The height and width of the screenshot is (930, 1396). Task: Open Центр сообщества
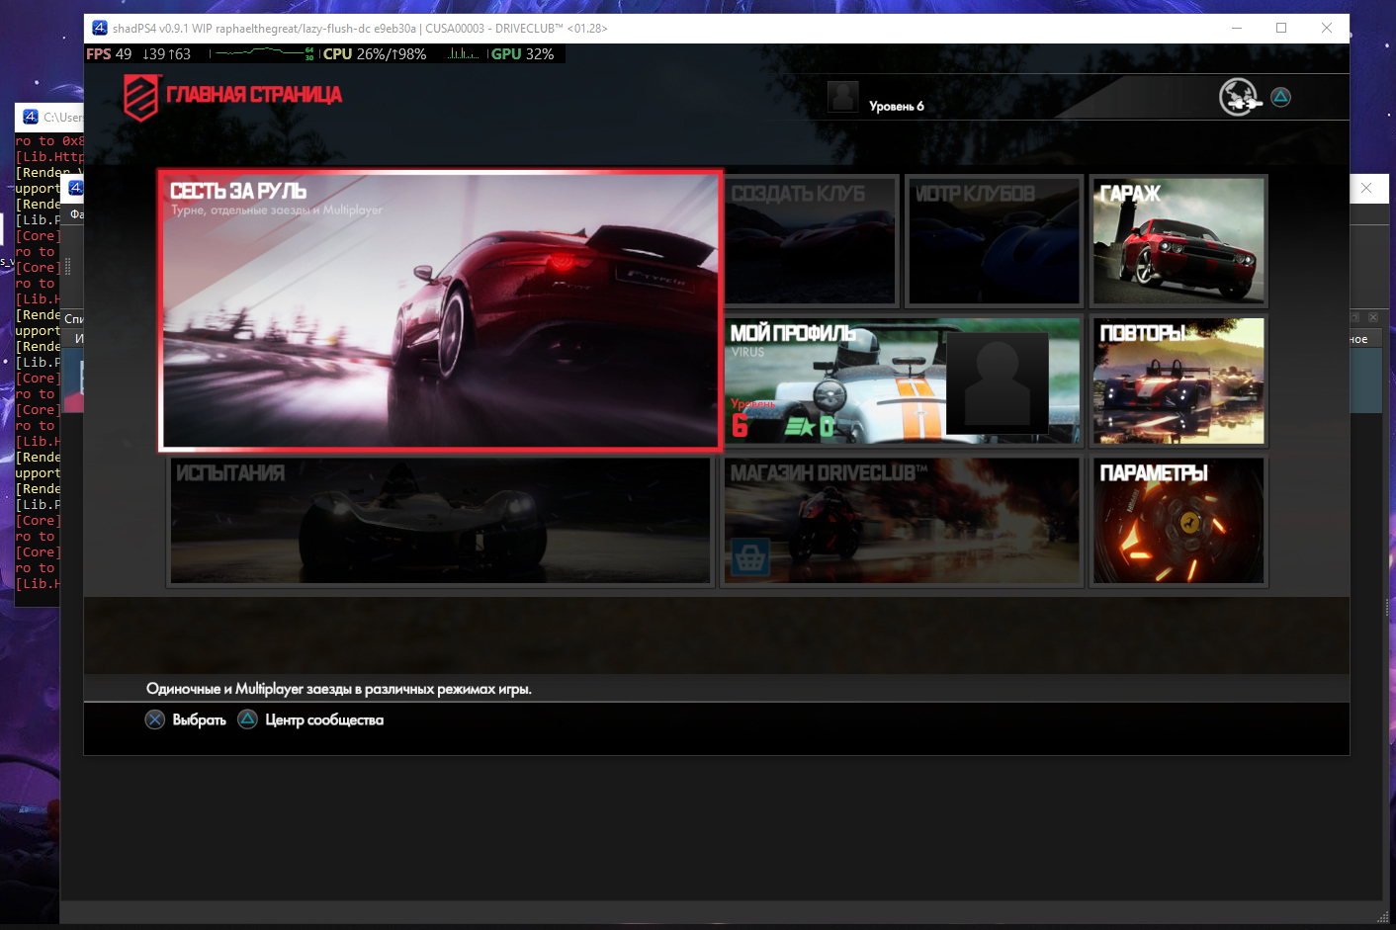coord(324,720)
